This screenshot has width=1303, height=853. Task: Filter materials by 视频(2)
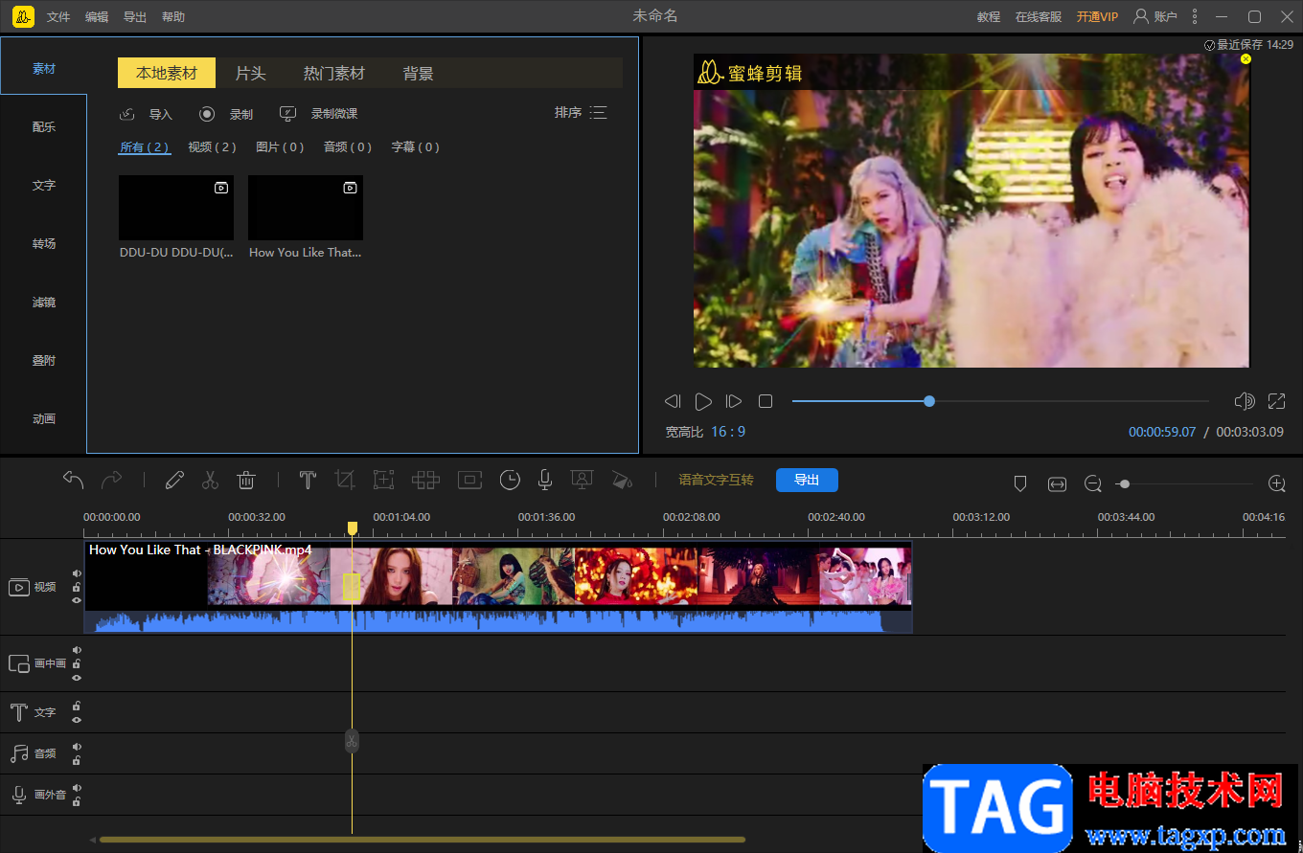[212, 147]
